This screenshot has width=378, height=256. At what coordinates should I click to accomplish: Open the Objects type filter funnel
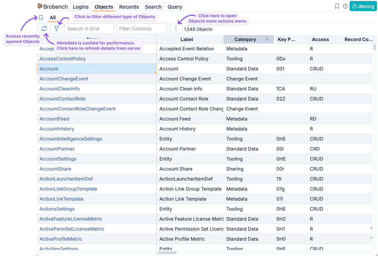(57, 29)
